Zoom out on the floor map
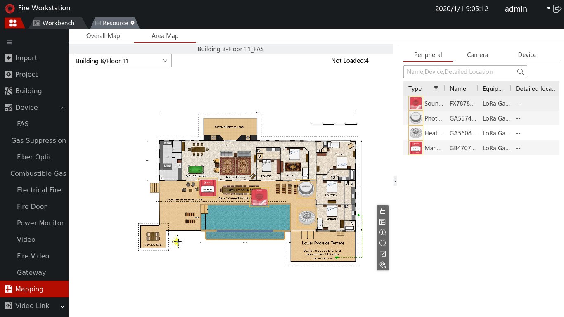Screen dimensions: 564x317 coord(383,243)
